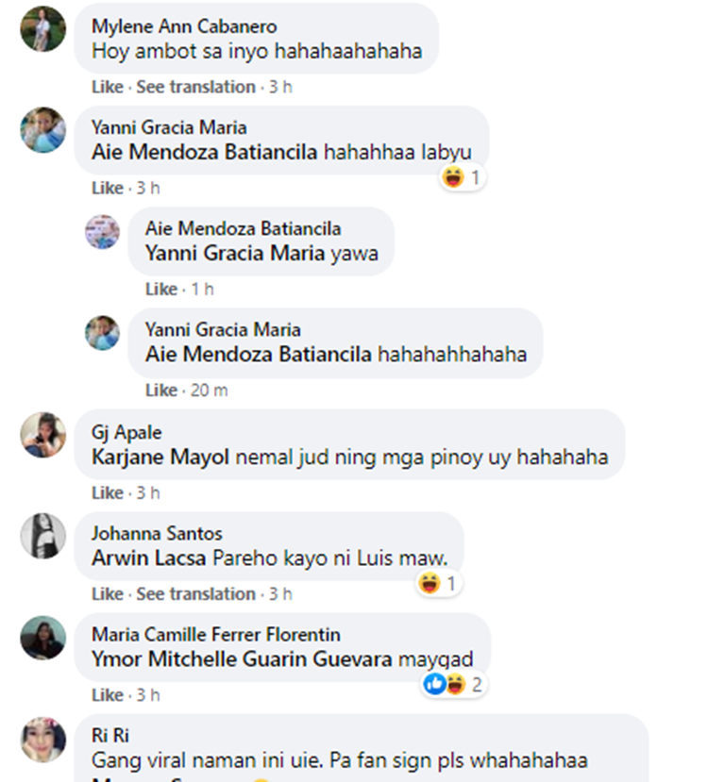See translation of Mylene Ann Cabanero's comment
The image size is (708, 782).
195,87
